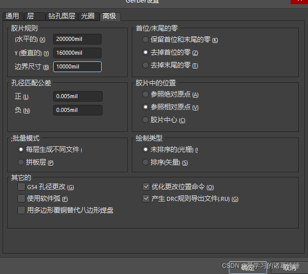Image resolution: width=308 pixels, height=274 pixels.
Task: Select 胶片中心 radio button
Action: (x=147, y=120)
